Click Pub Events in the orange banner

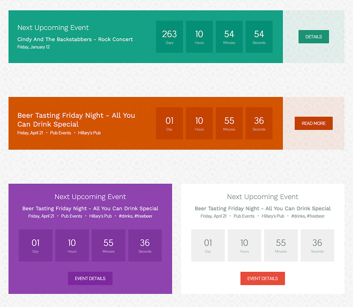coord(61,133)
